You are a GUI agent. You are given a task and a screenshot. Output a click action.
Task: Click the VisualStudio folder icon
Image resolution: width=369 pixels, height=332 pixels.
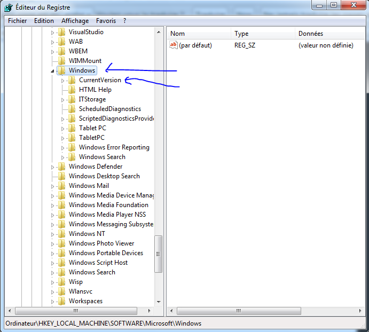[61, 32]
